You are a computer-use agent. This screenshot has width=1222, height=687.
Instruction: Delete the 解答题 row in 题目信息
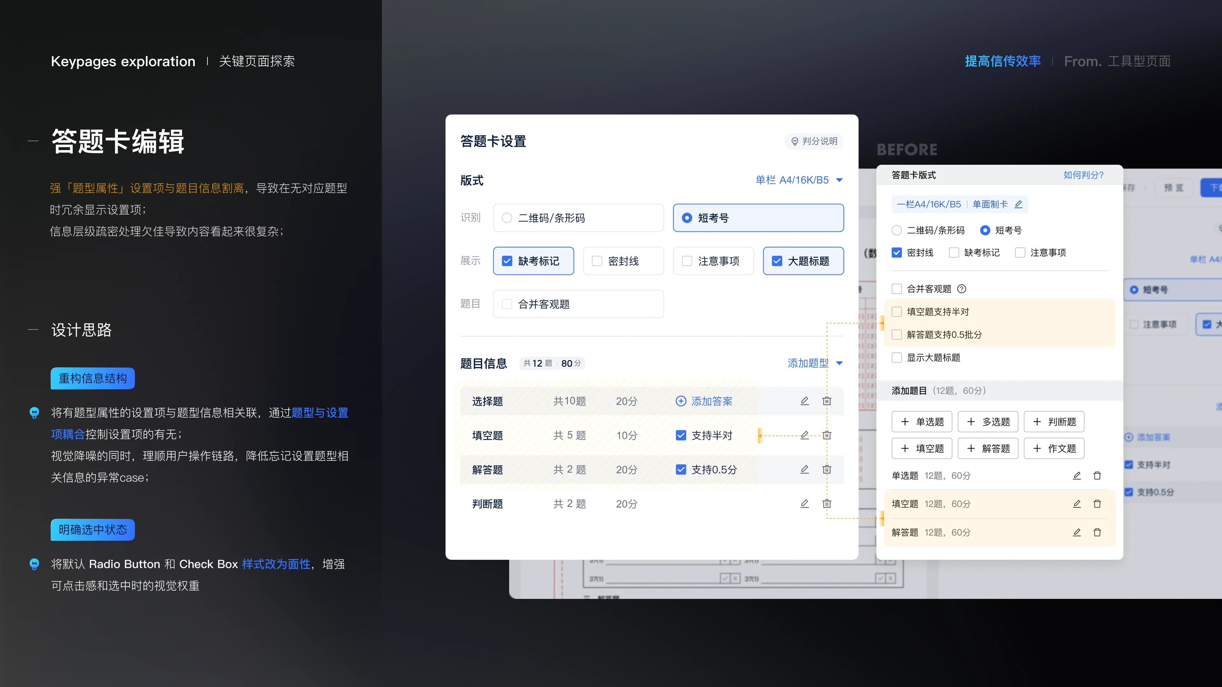(827, 469)
